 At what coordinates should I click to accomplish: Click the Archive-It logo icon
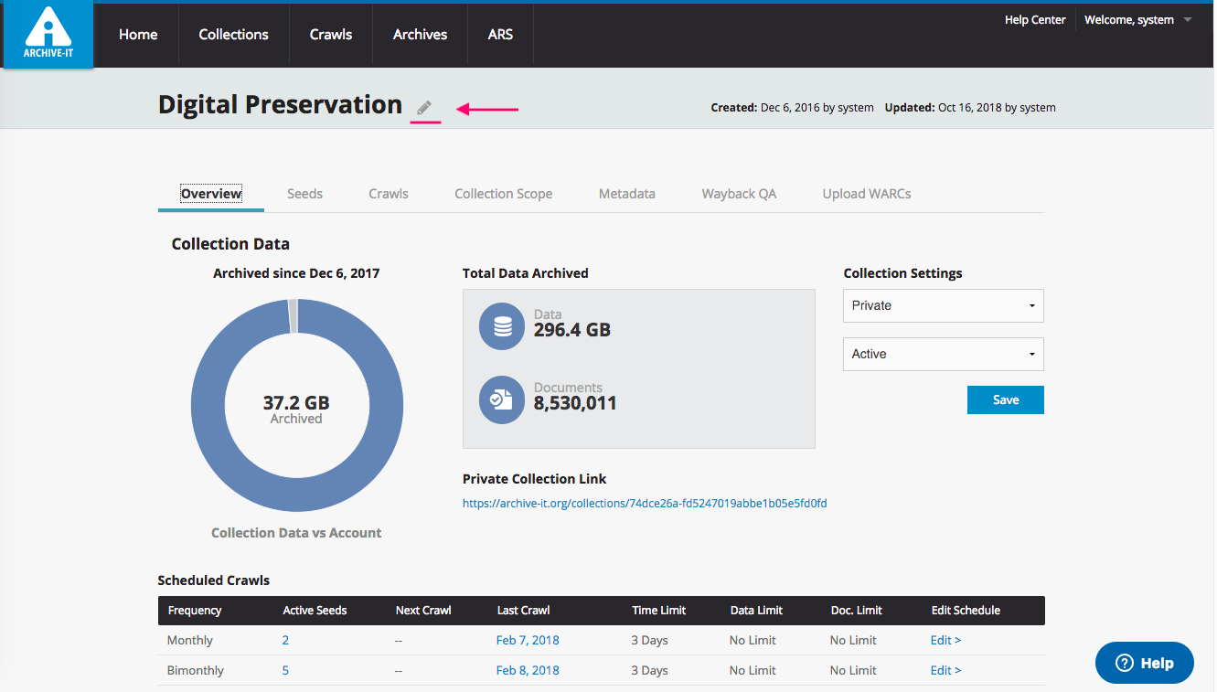tap(48, 34)
